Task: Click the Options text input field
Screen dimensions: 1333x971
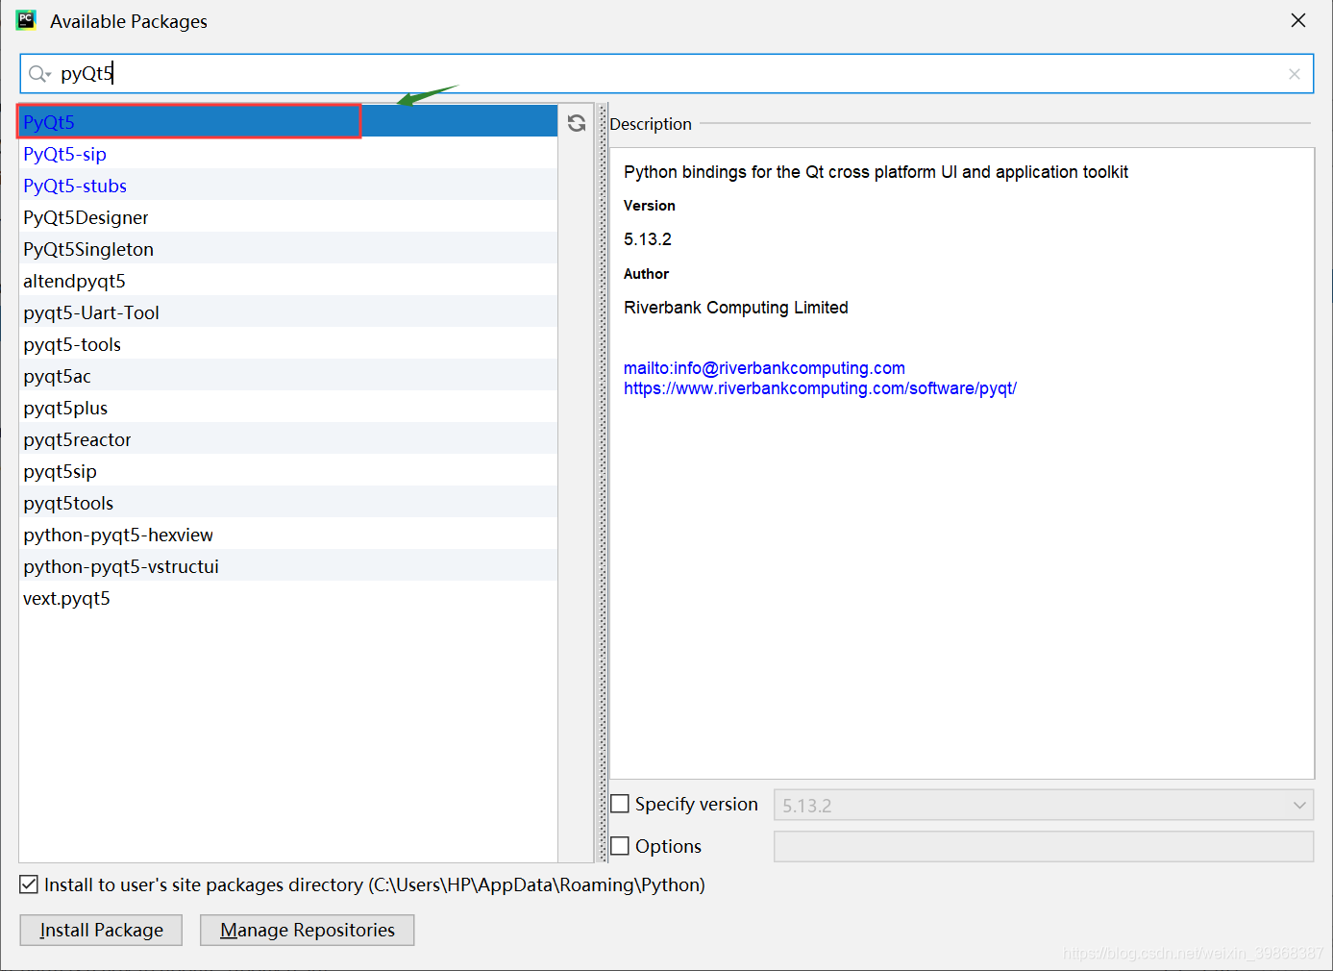Action: (x=1044, y=847)
